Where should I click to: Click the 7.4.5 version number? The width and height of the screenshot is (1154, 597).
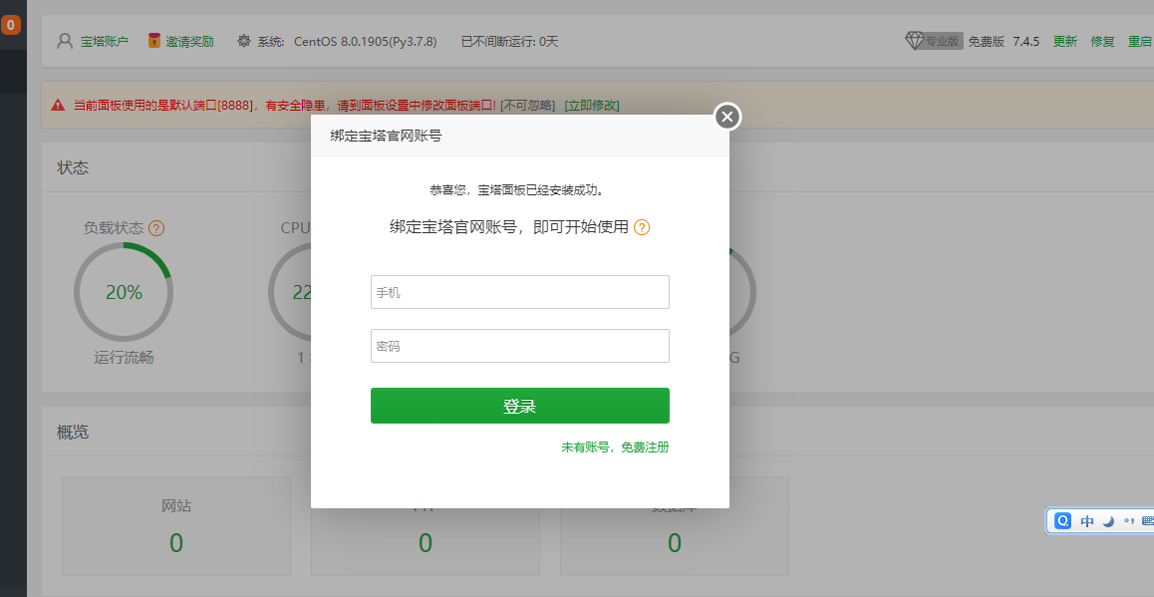pyautogui.click(x=1025, y=41)
